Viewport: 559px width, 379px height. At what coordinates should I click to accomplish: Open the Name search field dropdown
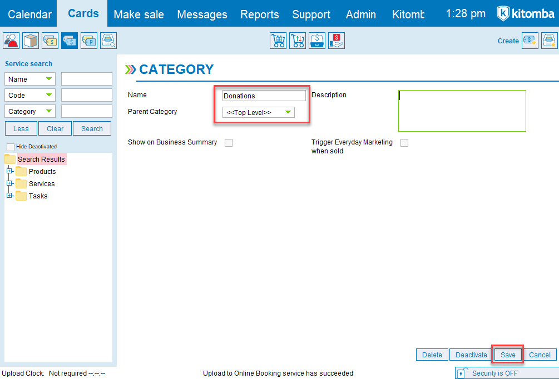tap(30, 79)
